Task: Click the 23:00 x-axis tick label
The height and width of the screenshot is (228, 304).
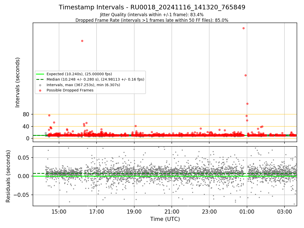Action: [209, 211]
